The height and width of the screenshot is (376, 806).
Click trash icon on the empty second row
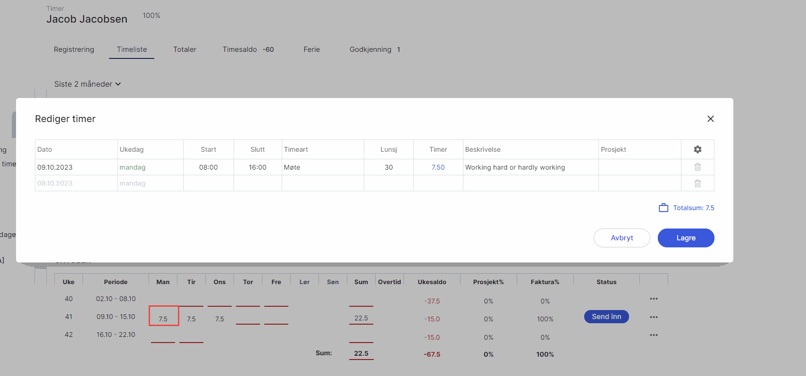pyautogui.click(x=697, y=183)
